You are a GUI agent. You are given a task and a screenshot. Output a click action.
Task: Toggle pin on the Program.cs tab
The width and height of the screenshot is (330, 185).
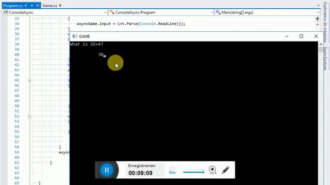pos(32,6)
